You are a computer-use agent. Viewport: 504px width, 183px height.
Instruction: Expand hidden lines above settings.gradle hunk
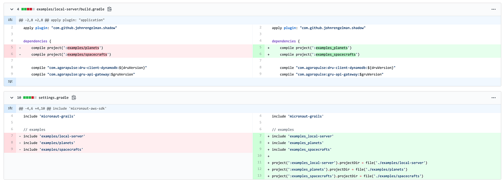(x=10, y=108)
